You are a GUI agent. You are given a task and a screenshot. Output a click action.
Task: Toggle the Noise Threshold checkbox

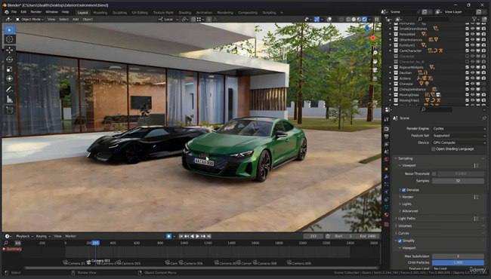434,173
